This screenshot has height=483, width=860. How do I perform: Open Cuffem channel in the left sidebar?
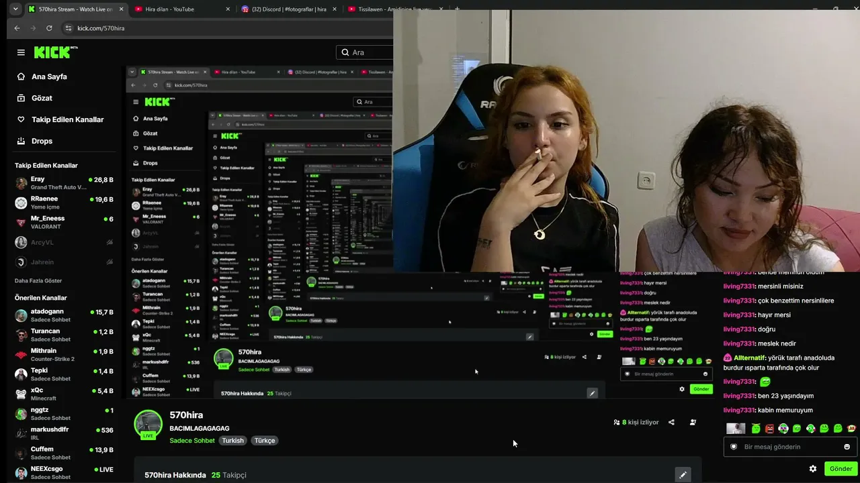click(64, 453)
